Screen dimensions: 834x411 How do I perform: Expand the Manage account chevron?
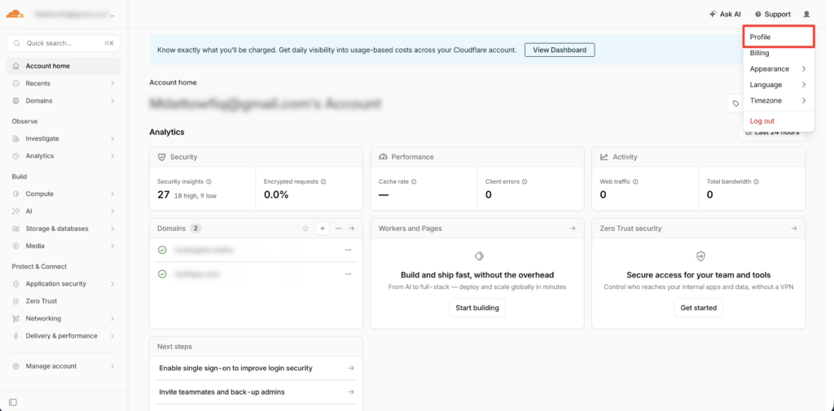click(112, 366)
